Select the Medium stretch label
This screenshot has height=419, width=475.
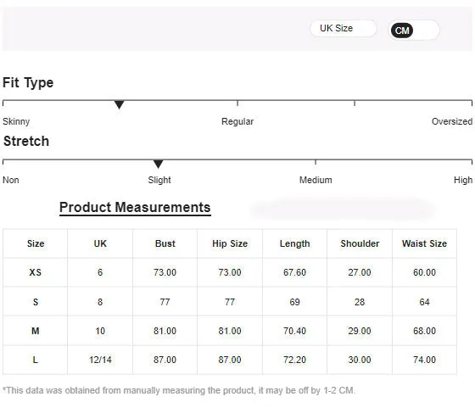coord(316,180)
